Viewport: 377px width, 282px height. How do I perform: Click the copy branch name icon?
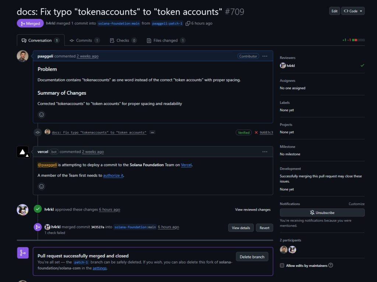188,24
